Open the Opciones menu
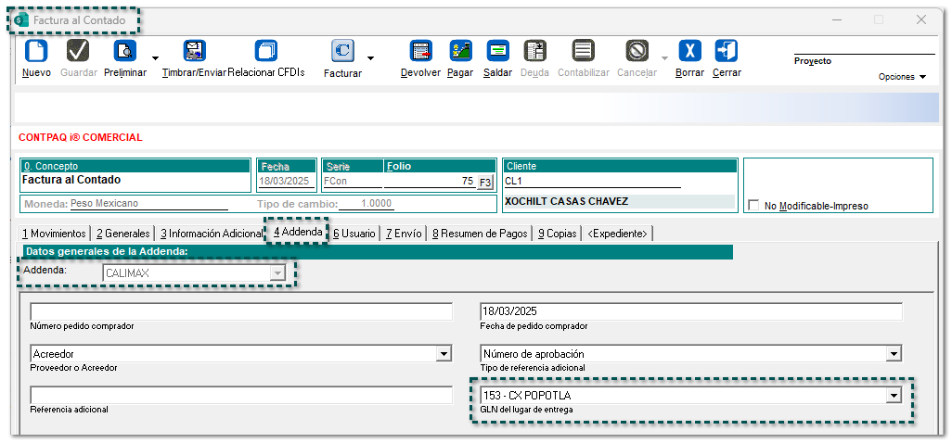Viewport: 952px width, 443px height. pyautogui.click(x=902, y=77)
